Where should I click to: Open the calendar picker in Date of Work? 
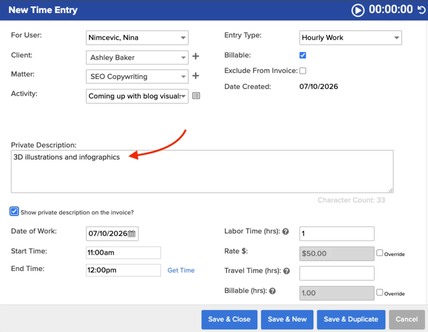[x=132, y=234]
